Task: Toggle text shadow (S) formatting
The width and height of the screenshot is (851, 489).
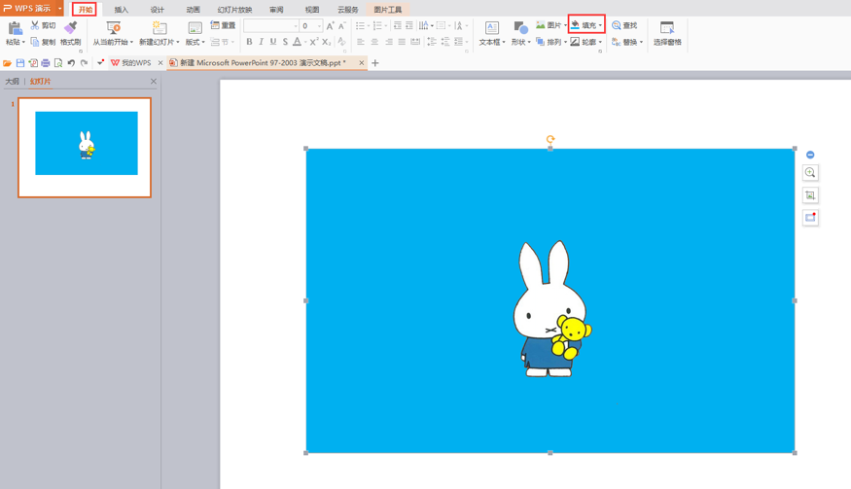Action: pyautogui.click(x=285, y=42)
